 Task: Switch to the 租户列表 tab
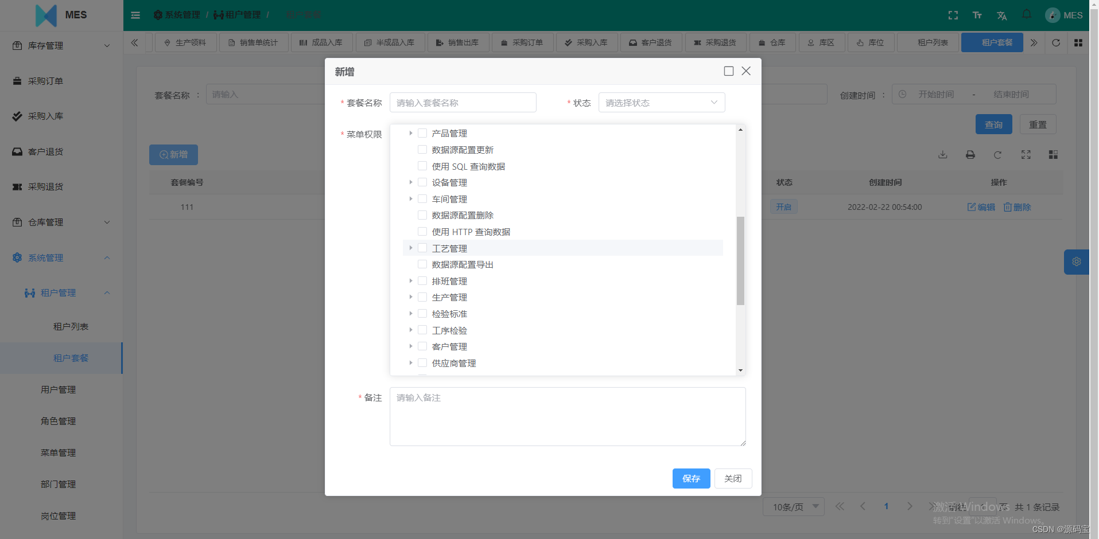coord(927,42)
